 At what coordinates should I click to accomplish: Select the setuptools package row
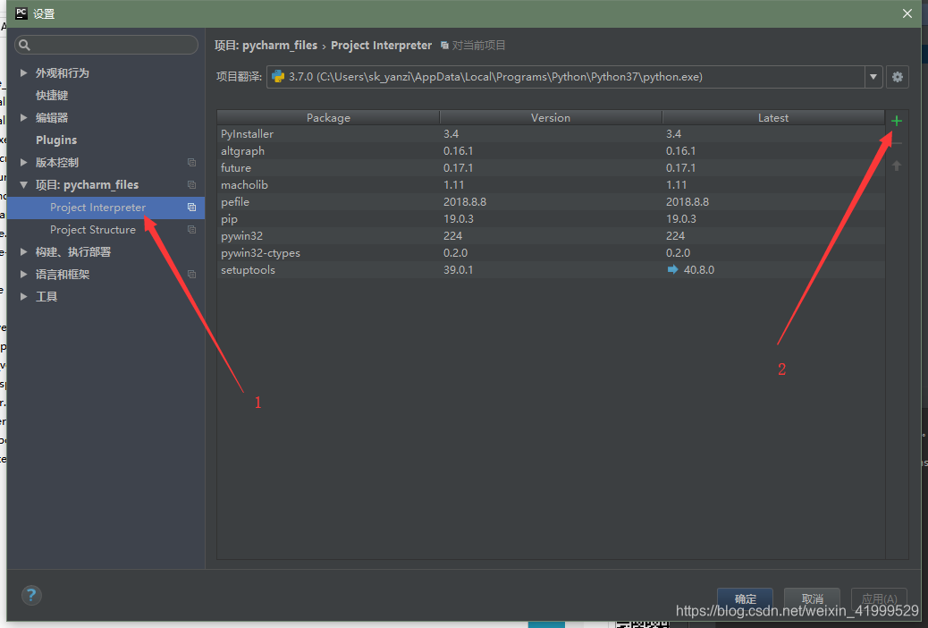click(x=551, y=269)
